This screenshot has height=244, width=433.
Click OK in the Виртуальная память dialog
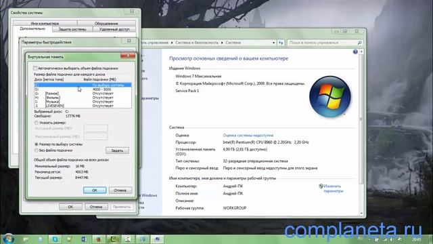click(95, 190)
